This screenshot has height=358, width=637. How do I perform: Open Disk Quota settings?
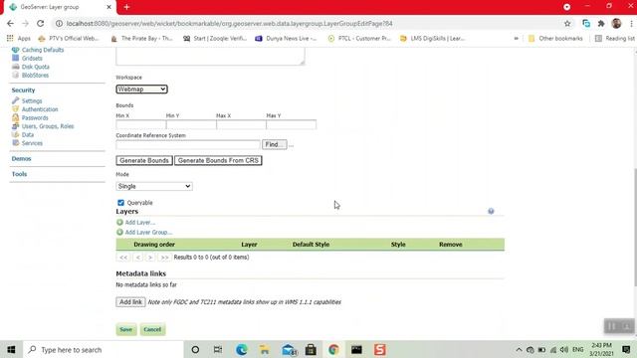(36, 67)
